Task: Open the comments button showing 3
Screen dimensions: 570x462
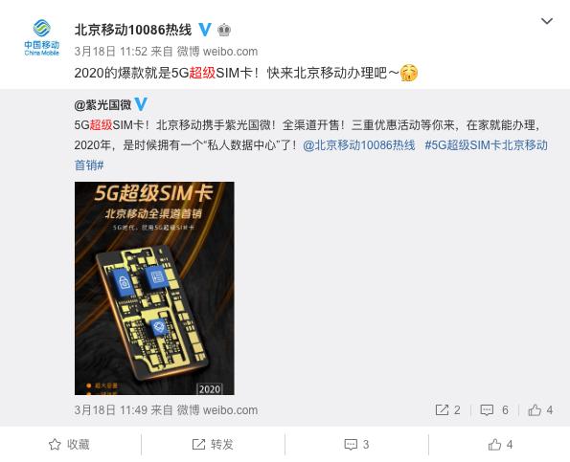Action: pos(356,445)
